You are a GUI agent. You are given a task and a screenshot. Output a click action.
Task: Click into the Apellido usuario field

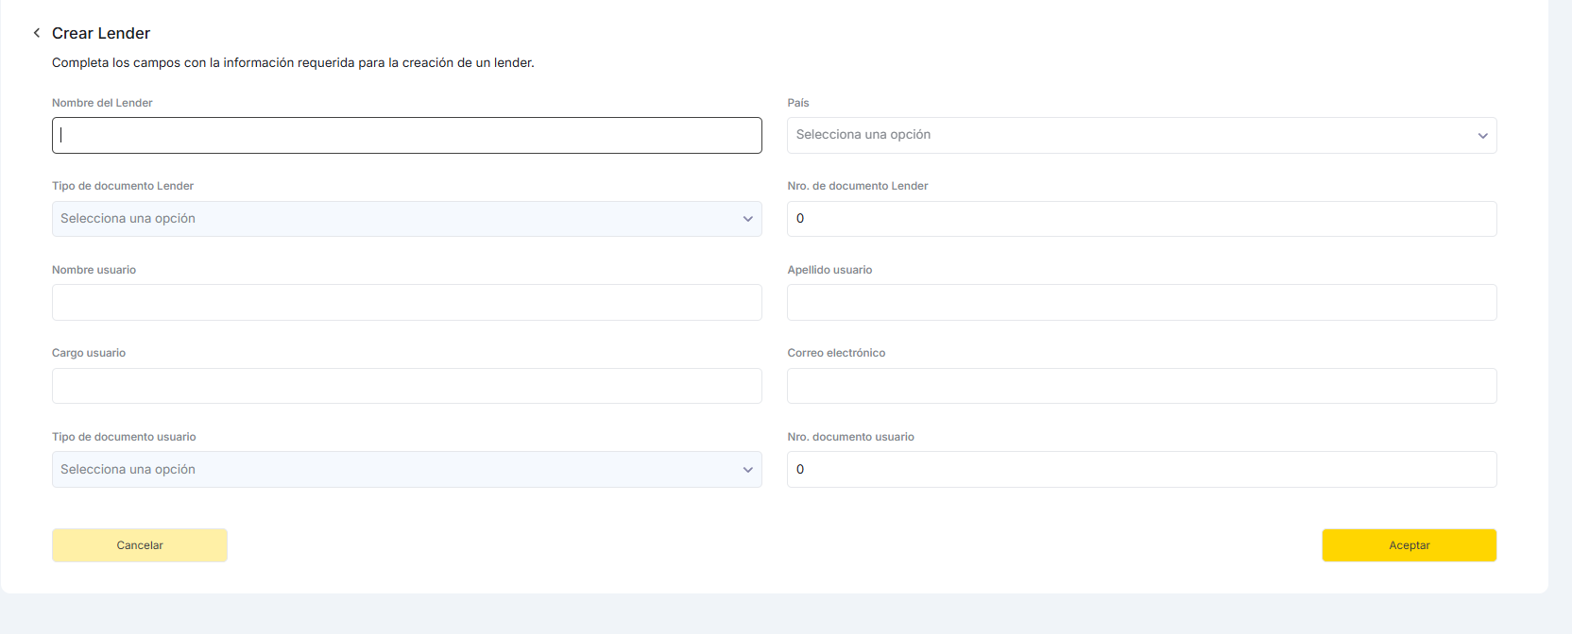(x=1141, y=303)
